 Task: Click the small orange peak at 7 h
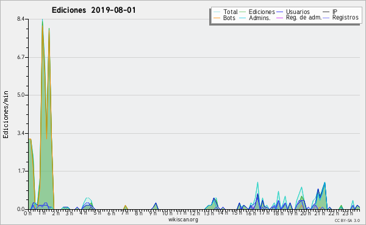click(x=125, y=207)
